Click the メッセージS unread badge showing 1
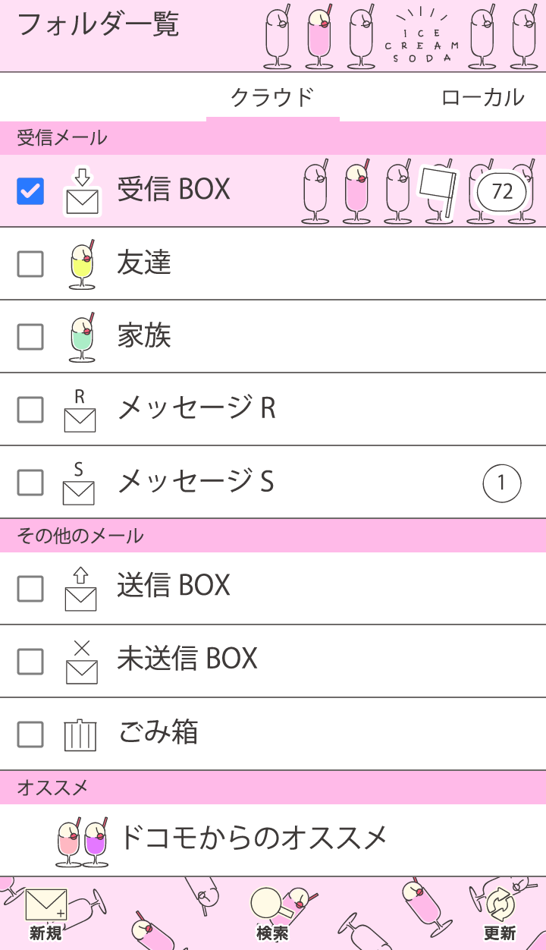This screenshot has height=950, width=546. point(502,483)
